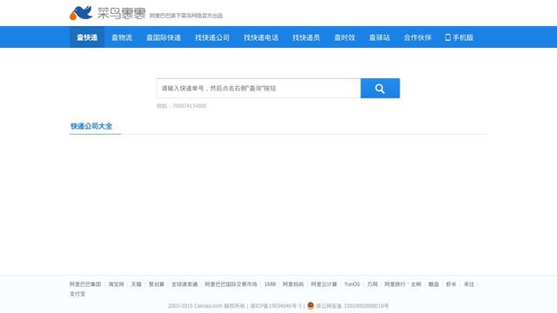557x313 pixels.
Task: Select the 快递公司大全 tab
Action: pos(91,126)
